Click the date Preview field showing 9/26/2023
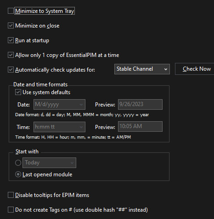This screenshot has height=219, width=214. point(140,104)
